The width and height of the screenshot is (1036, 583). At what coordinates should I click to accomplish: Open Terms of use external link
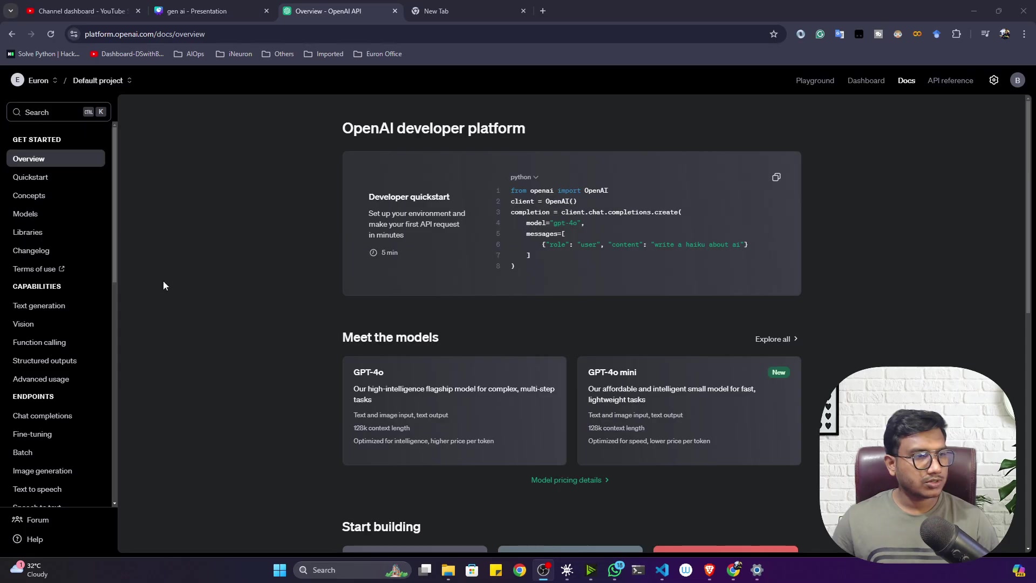tap(39, 269)
